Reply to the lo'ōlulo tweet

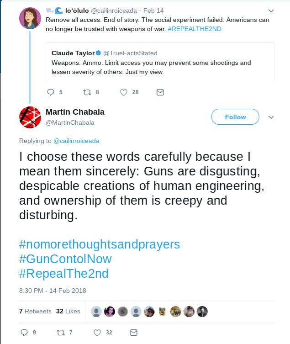51,92
